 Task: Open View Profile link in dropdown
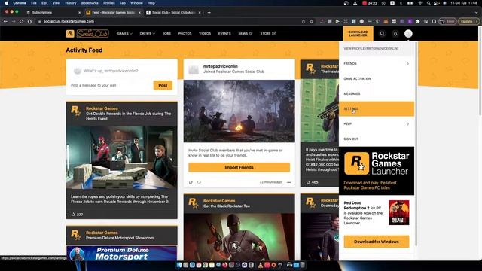[371, 48]
